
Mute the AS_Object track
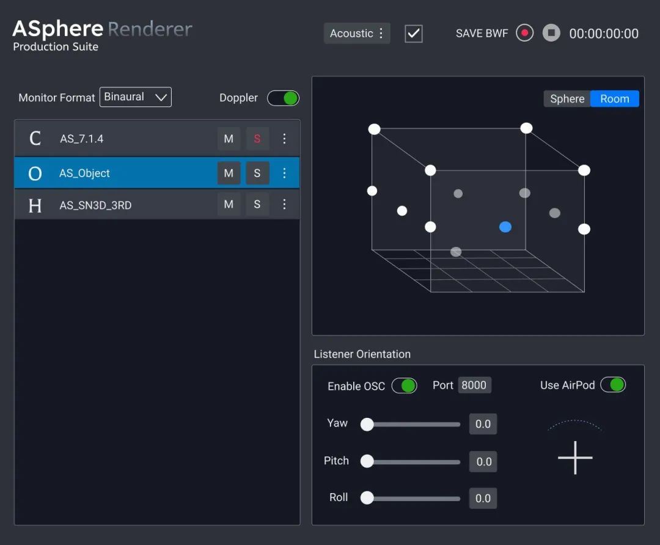coord(229,174)
